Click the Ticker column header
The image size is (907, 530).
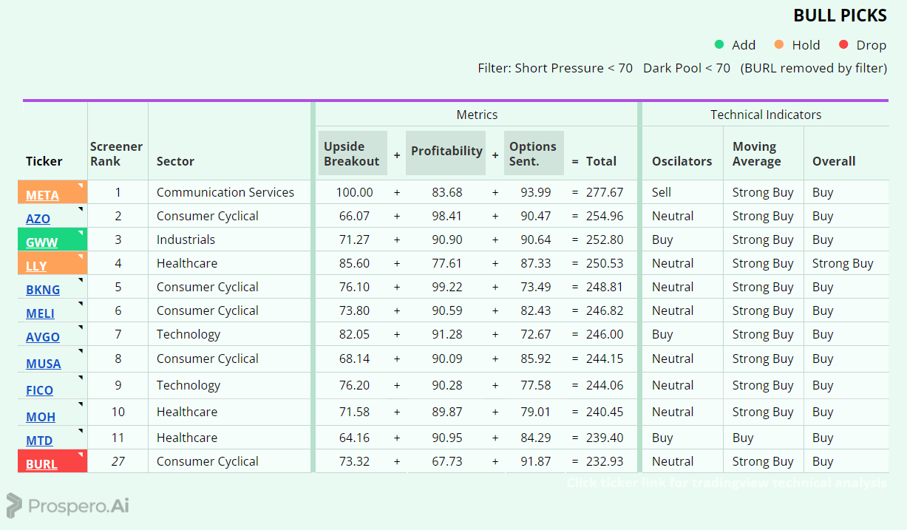[44, 161]
